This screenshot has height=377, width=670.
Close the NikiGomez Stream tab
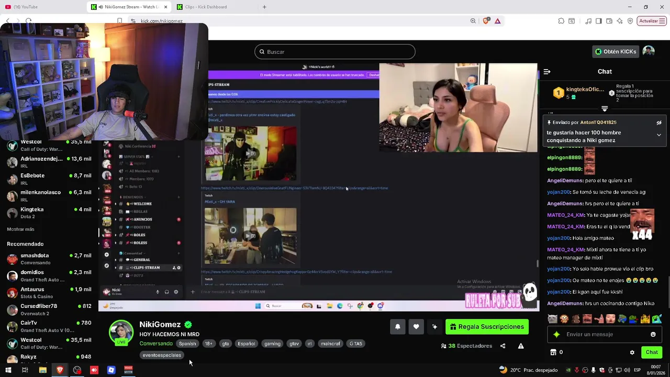(166, 7)
